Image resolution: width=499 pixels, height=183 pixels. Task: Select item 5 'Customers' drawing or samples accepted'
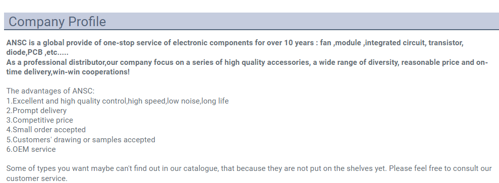point(81,140)
